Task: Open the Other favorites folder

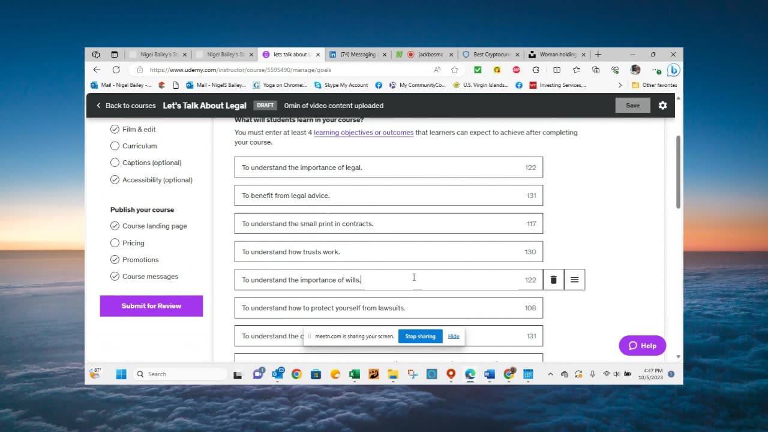Action: pos(654,85)
